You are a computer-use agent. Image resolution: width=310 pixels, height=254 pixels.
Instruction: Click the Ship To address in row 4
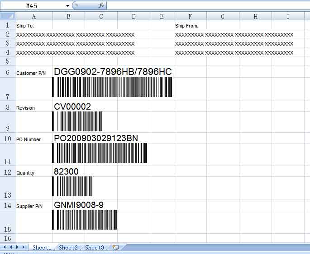point(75,53)
